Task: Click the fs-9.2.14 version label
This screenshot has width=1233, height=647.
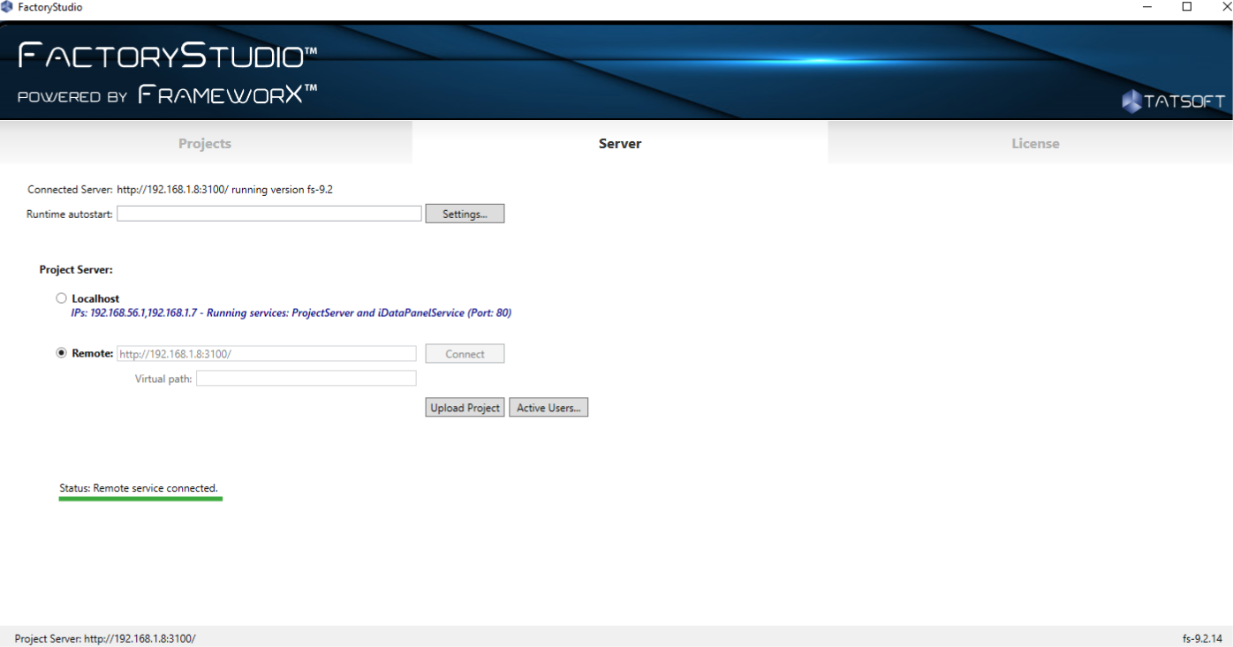Action: [1202, 638]
